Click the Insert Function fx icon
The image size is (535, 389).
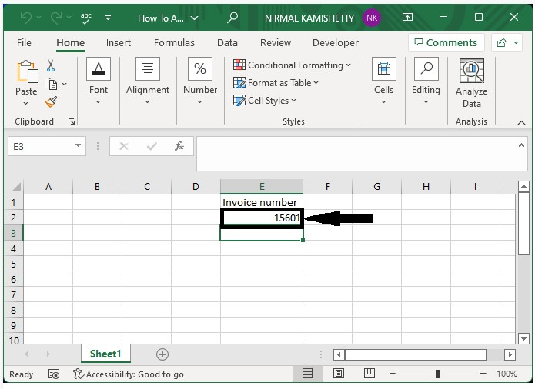point(179,147)
